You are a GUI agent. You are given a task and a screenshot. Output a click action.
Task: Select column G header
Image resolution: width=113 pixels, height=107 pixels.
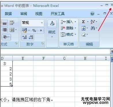(x=64, y=58)
